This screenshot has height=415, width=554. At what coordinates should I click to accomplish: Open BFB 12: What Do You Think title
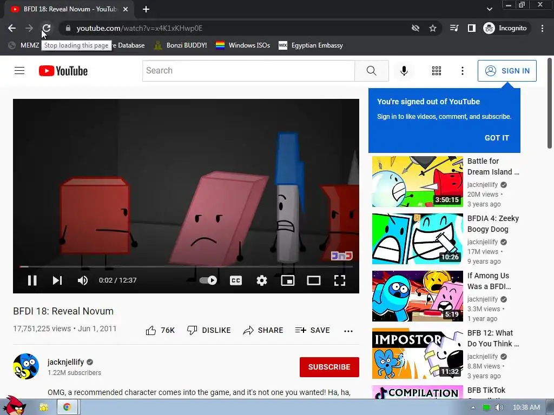point(493,338)
